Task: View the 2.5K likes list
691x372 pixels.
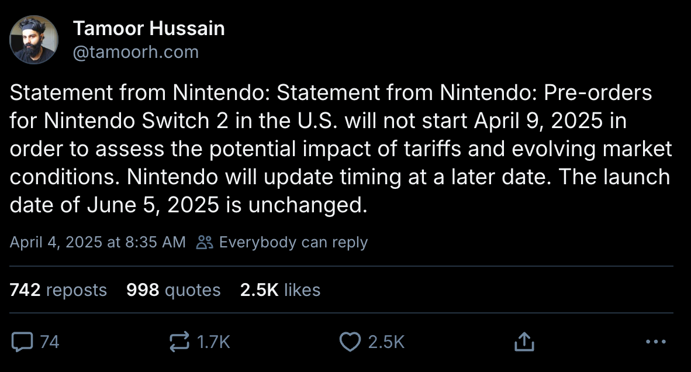Action: pos(280,290)
